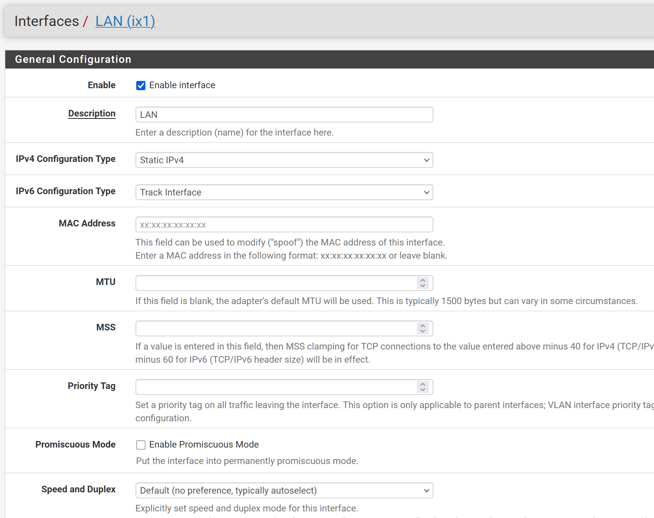Click Priority Tag increment arrow

click(423, 384)
